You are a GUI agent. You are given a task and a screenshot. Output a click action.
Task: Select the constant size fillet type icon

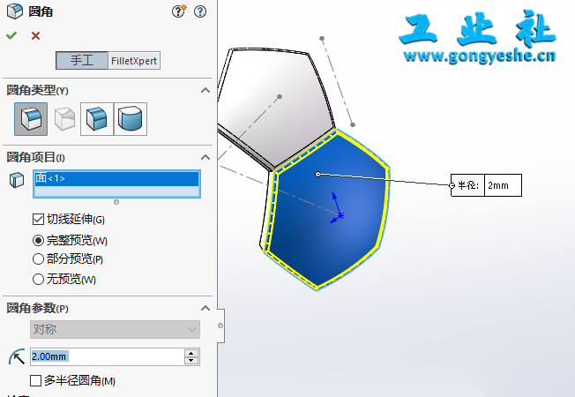click(x=31, y=119)
